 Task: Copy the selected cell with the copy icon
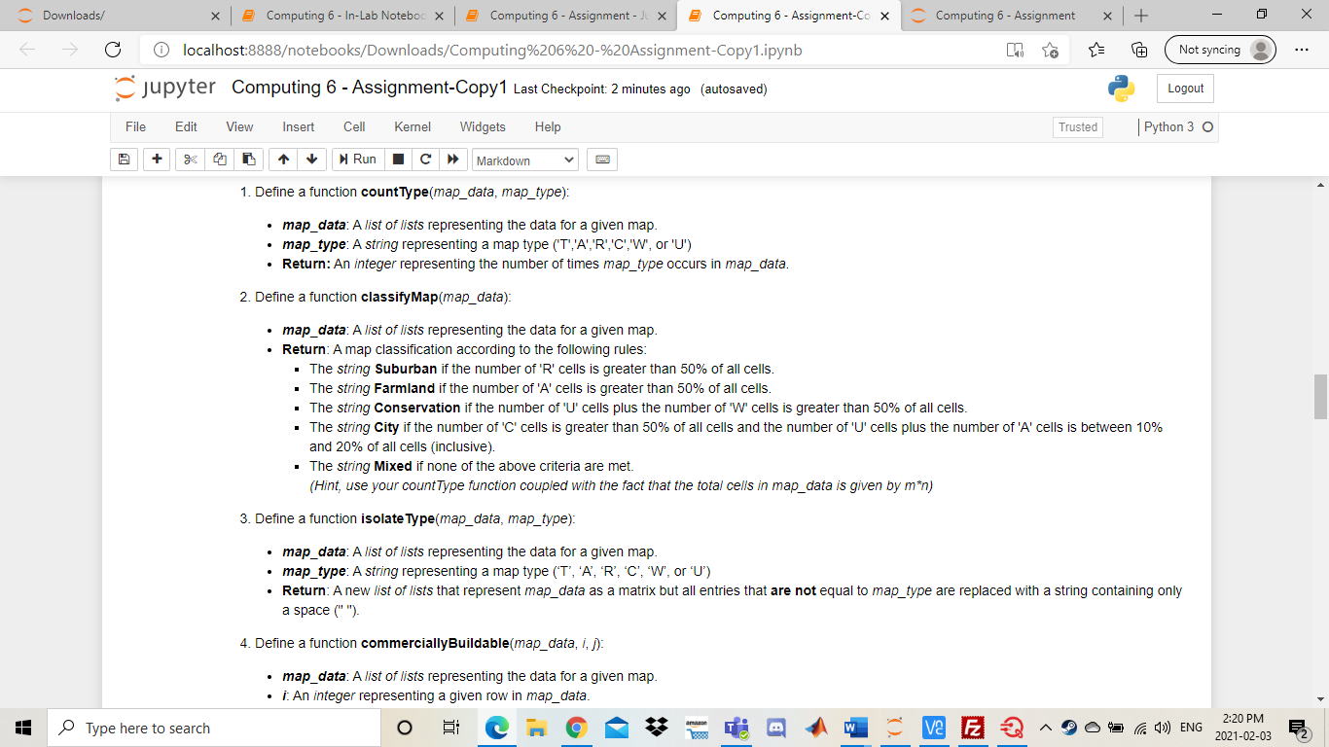point(219,159)
